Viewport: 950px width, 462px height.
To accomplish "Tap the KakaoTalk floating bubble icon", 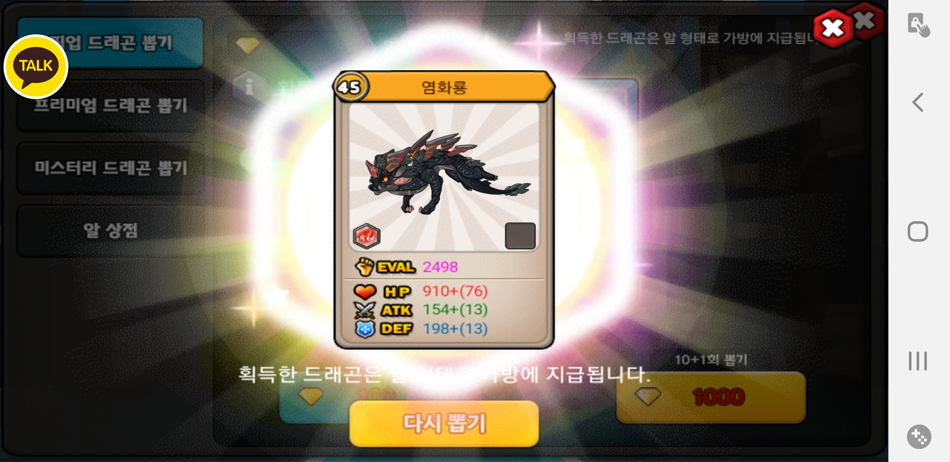I will point(36,66).
